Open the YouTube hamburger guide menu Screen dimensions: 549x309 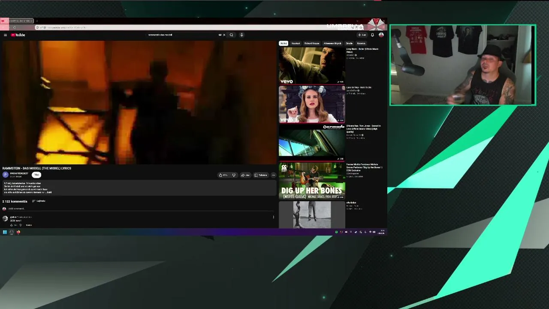click(5, 35)
